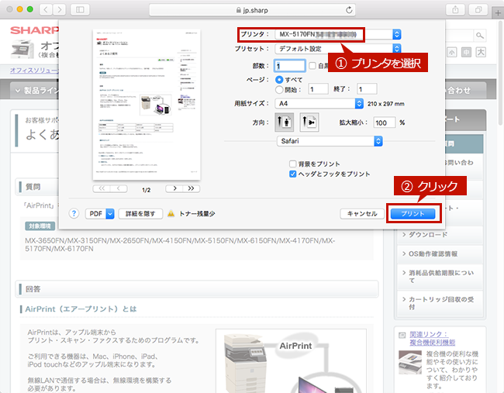The width and height of the screenshot is (504, 393).
Task: Click the 1/2 page indicator
Action: (147, 190)
